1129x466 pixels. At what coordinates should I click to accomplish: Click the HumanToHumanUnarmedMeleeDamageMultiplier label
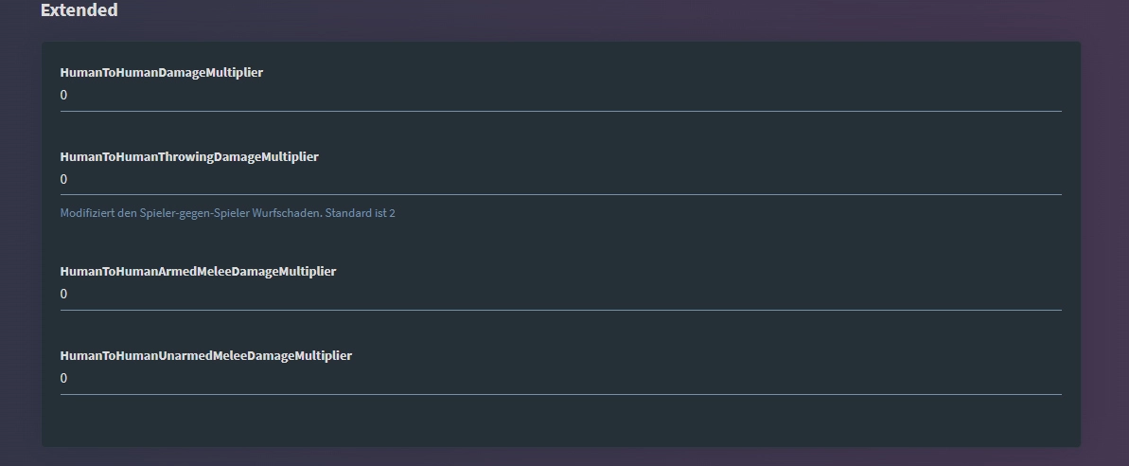click(205, 356)
